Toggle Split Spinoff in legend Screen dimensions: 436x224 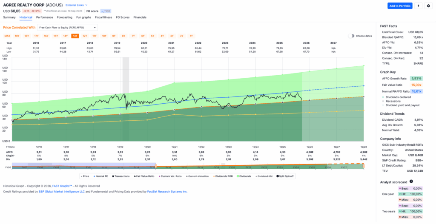click(285, 176)
